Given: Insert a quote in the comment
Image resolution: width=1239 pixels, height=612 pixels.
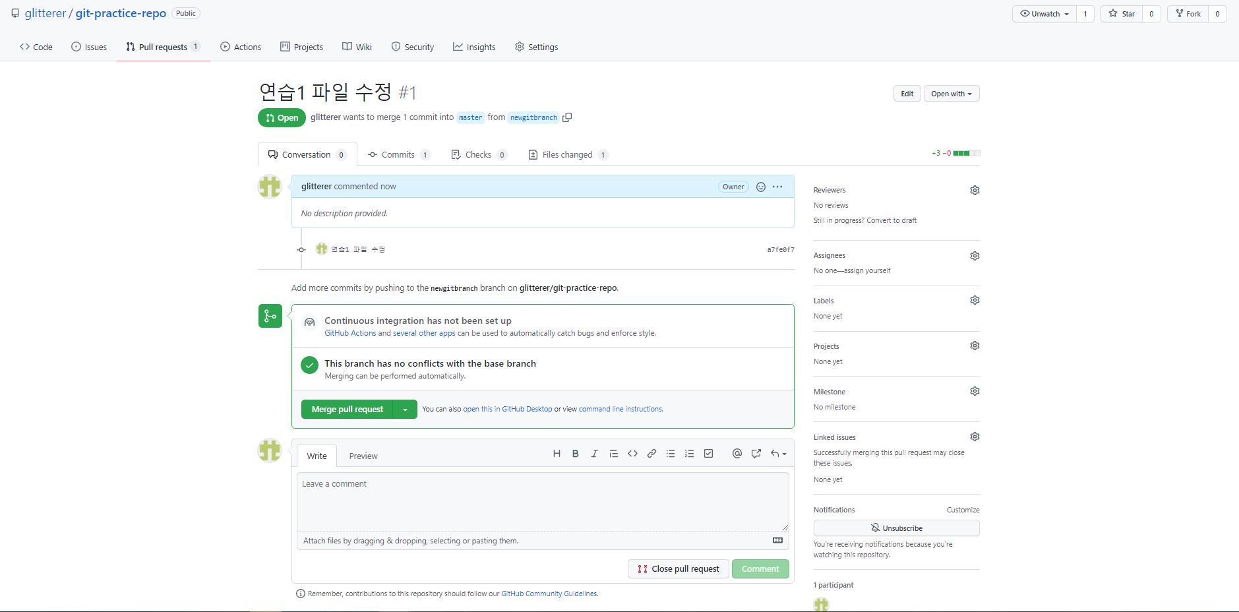Looking at the screenshot, I should [x=613, y=454].
